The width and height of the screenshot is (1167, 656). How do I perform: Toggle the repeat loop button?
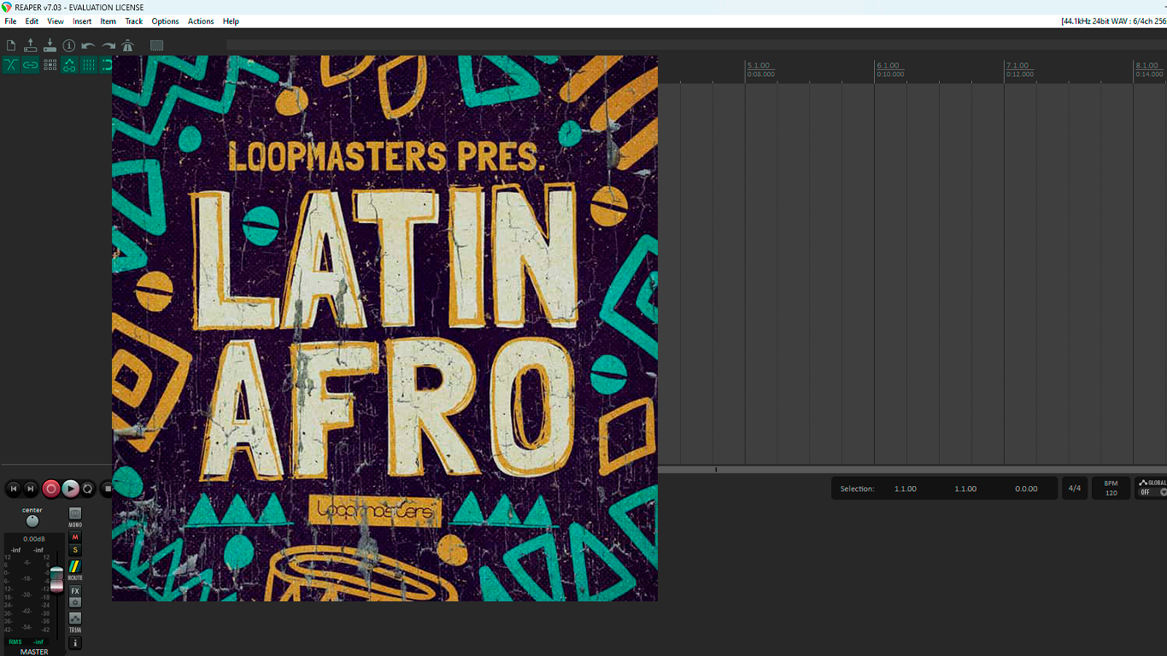coord(88,489)
